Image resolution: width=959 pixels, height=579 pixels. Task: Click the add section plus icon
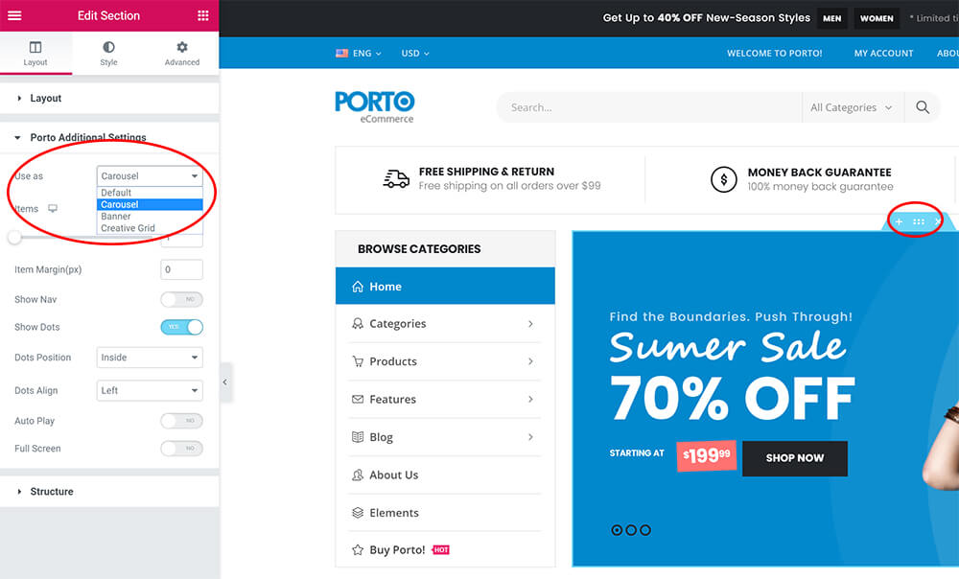899,221
